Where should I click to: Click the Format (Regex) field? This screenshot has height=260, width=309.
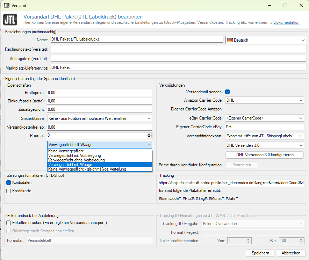(x=253, y=232)
